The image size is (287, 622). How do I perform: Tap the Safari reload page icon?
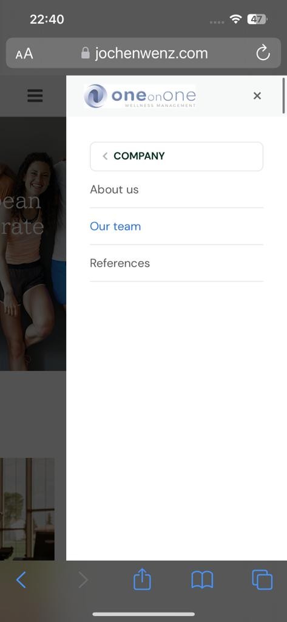coord(263,53)
